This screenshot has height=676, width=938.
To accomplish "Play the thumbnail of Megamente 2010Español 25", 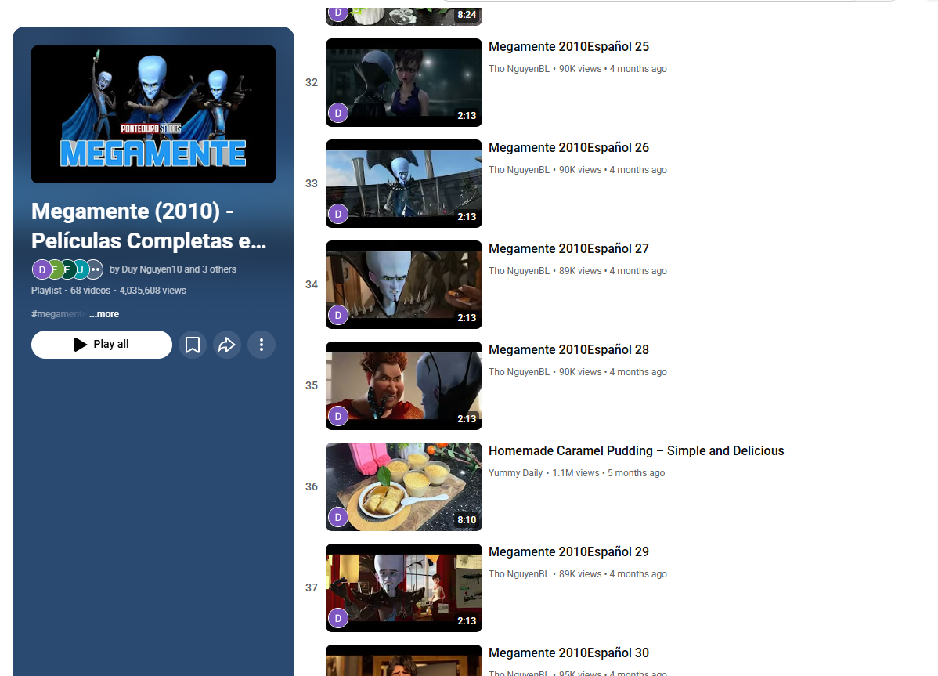I will (404, 82).
